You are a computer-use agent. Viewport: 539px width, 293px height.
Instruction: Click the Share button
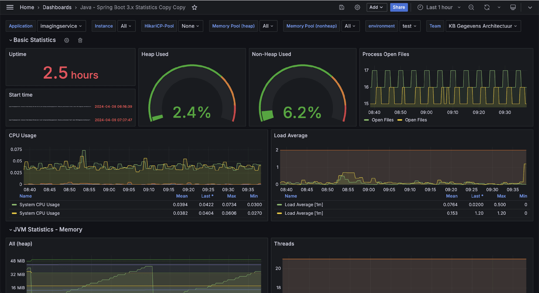click(399, 7)
